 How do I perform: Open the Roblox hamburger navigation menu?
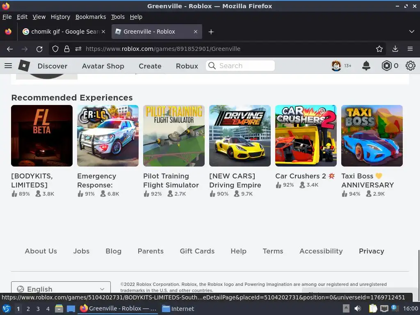[8, 66]
